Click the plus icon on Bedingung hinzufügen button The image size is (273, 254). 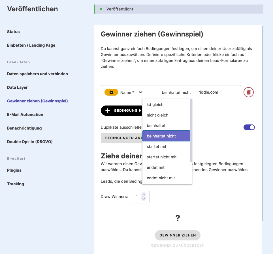pyautogui.click(x=108, y=111)
